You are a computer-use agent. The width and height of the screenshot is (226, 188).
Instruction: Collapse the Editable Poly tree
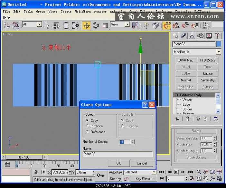176,95
